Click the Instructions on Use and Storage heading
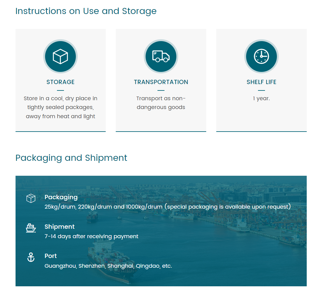 (x=86, y=11)
